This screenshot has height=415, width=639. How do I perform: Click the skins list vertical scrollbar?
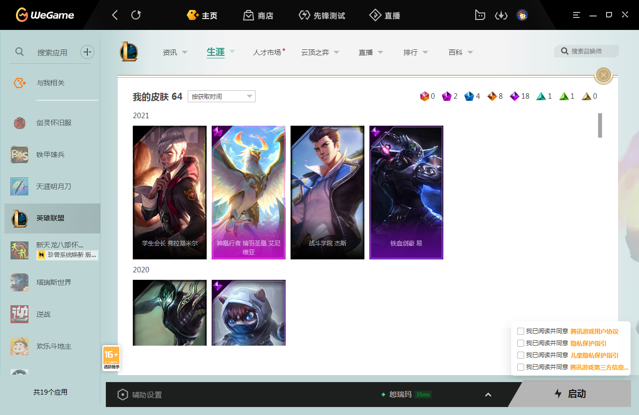click(600, 125)
